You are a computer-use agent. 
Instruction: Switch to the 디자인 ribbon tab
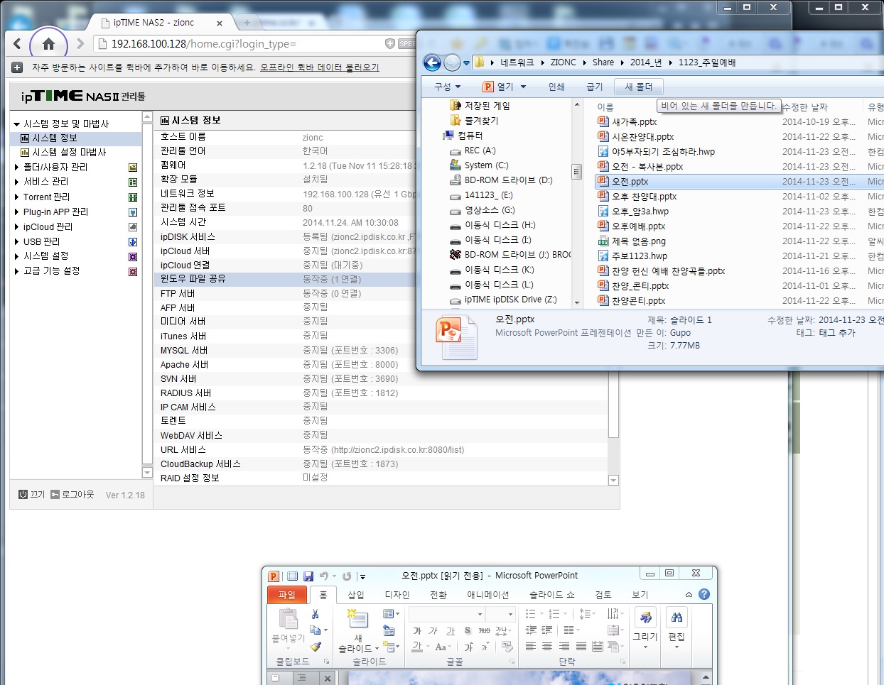point(397,595)
